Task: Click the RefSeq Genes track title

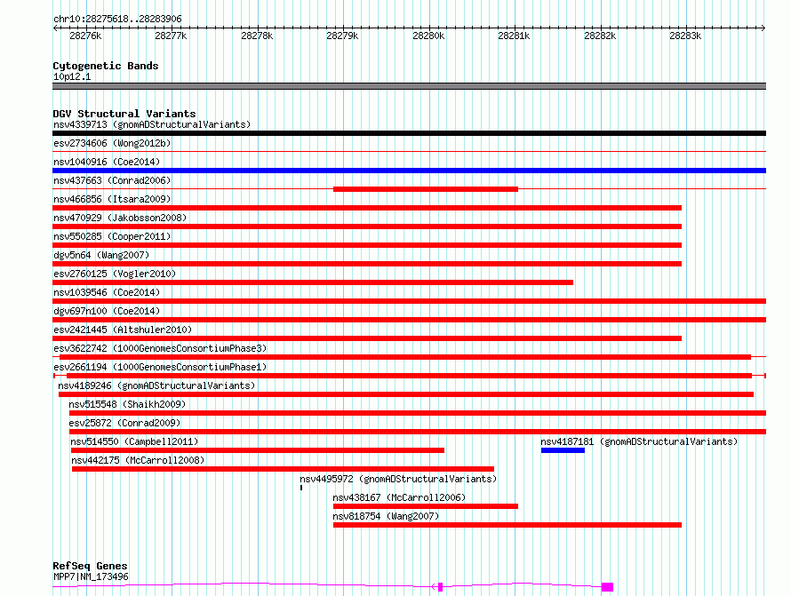Action: click(90, 566)
